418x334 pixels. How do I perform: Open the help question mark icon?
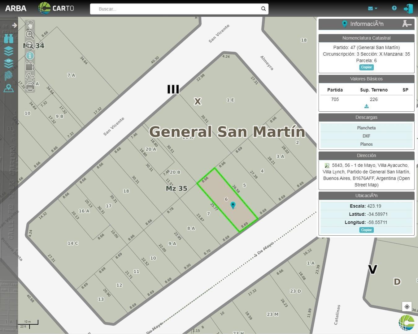click(x=394, y=8)
